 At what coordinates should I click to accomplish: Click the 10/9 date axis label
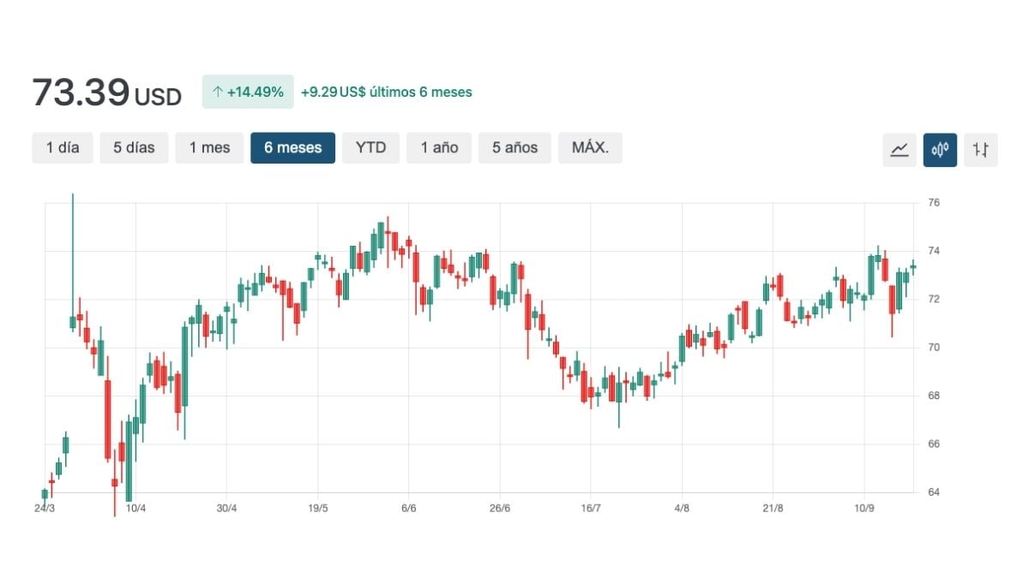864,508
